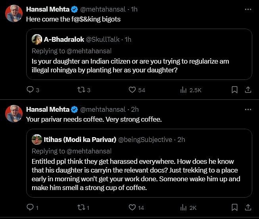259x219 pixels.
Task: Like the tweet with 54 likes
Action: coord(132,90)
